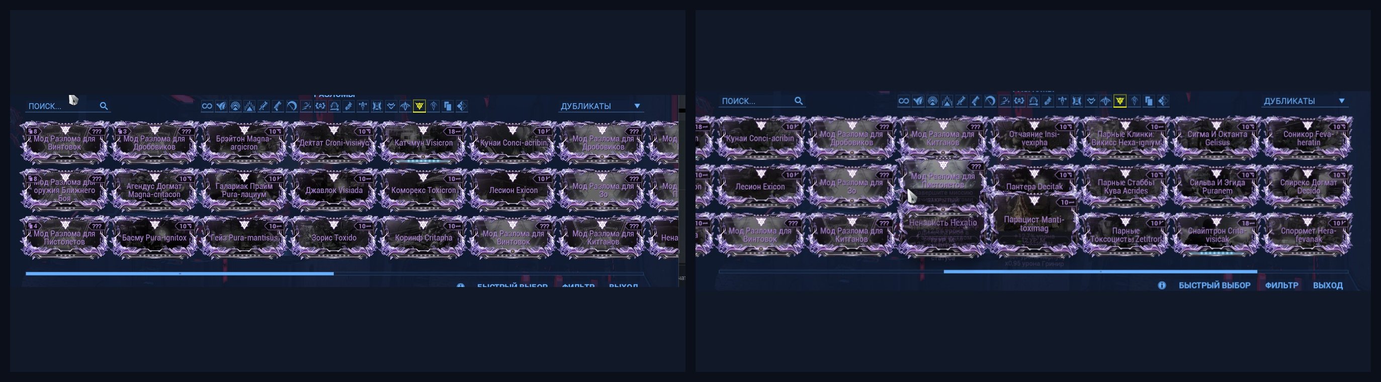
Task: Pick the mask-shaped filter icon in left panel
Action: 391,106
